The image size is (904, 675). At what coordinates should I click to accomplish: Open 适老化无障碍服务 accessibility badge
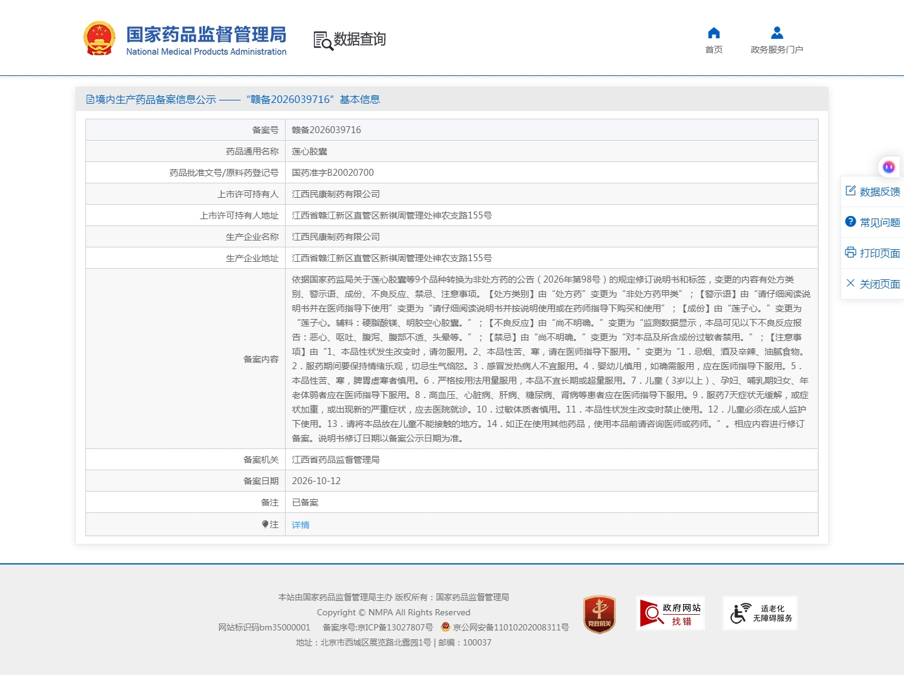coord(760,613)
